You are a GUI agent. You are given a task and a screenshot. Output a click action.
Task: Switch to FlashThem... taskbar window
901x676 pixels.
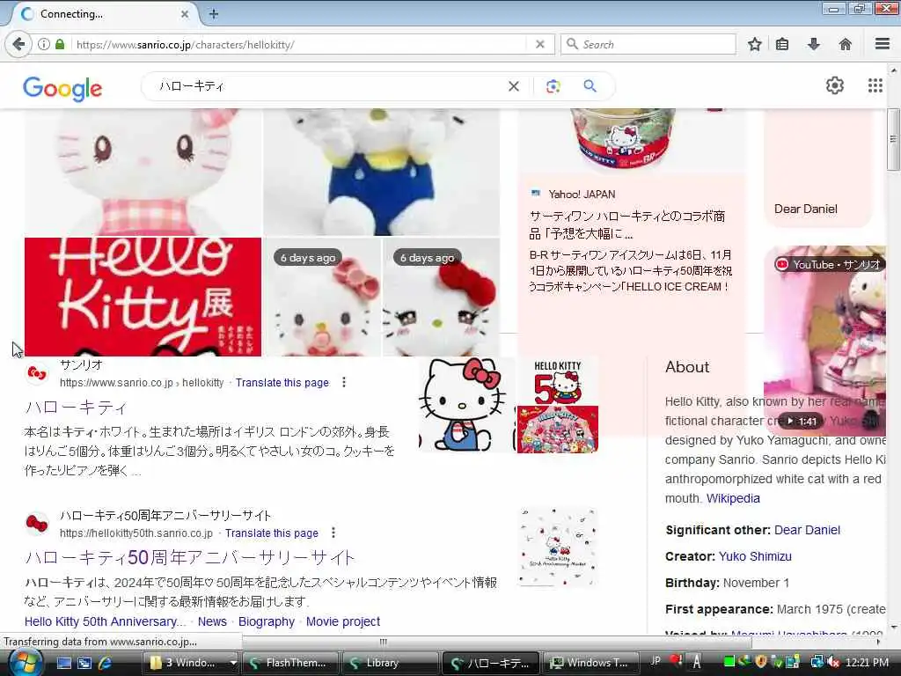click(290, 663)
